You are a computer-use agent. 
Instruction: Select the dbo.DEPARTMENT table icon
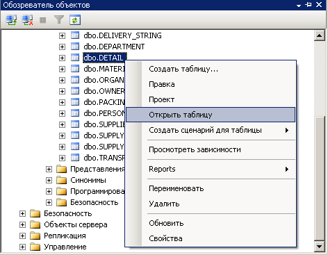75,47
